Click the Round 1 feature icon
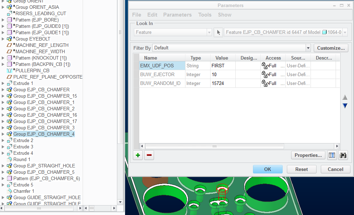The image size is (354, 215). coord(9,159)
